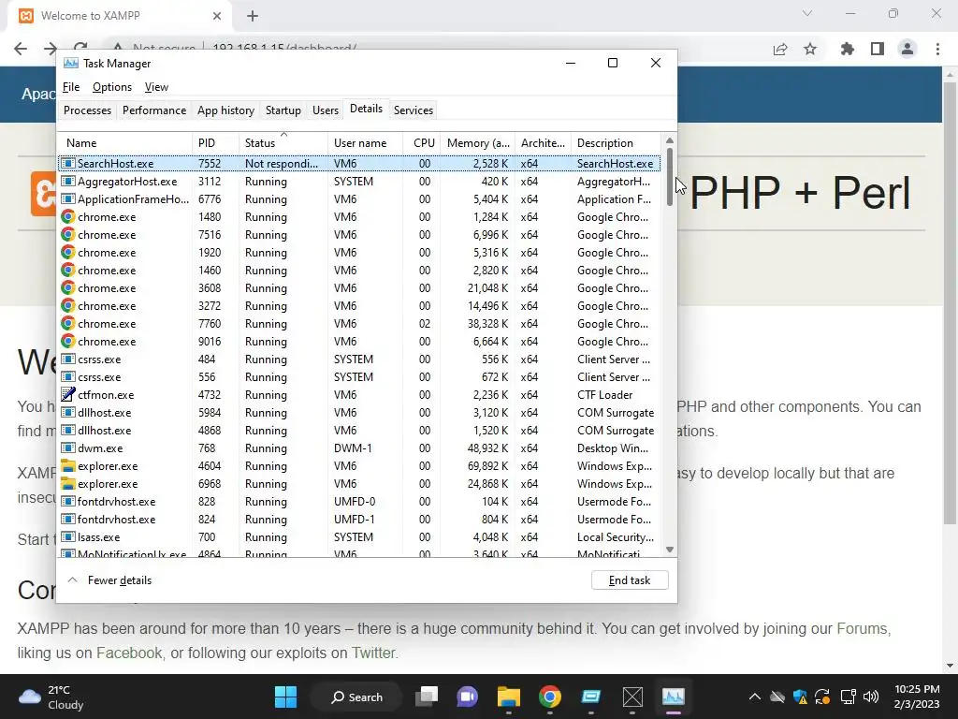Image resolution: width=958 pixels, height=719 pixels.
Task: Show hidden system tray icons
Action: 755,697
